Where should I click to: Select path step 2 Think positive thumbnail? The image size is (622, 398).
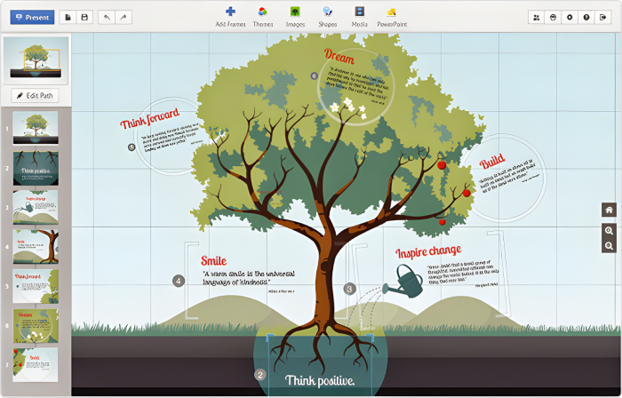36,168
